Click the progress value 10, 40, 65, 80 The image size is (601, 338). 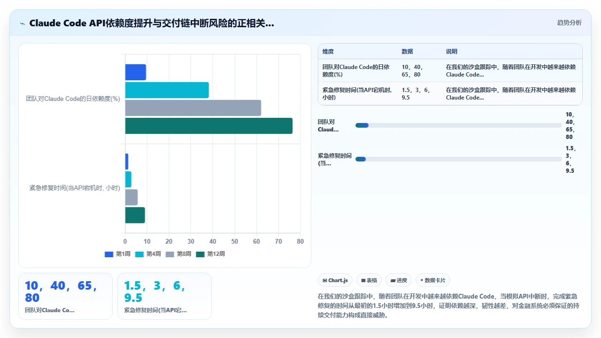(x=570, y=125)
